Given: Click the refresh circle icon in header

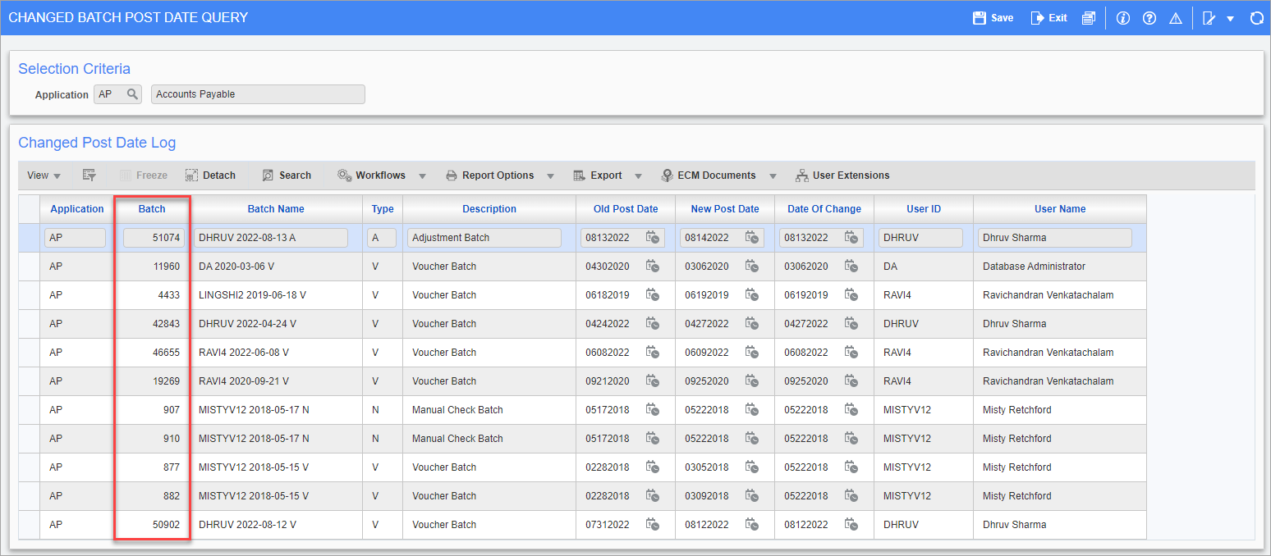Looking at the screenshot, I should 1256,17.
